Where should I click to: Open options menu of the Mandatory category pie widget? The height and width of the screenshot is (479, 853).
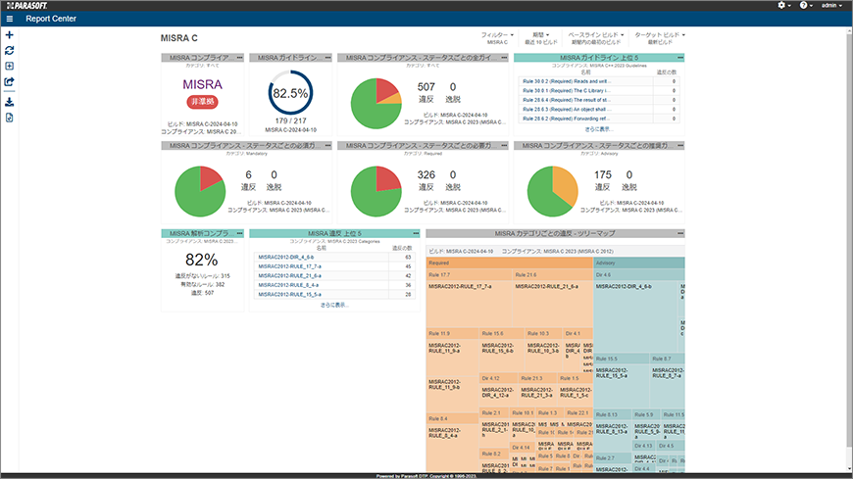(328, 145)
